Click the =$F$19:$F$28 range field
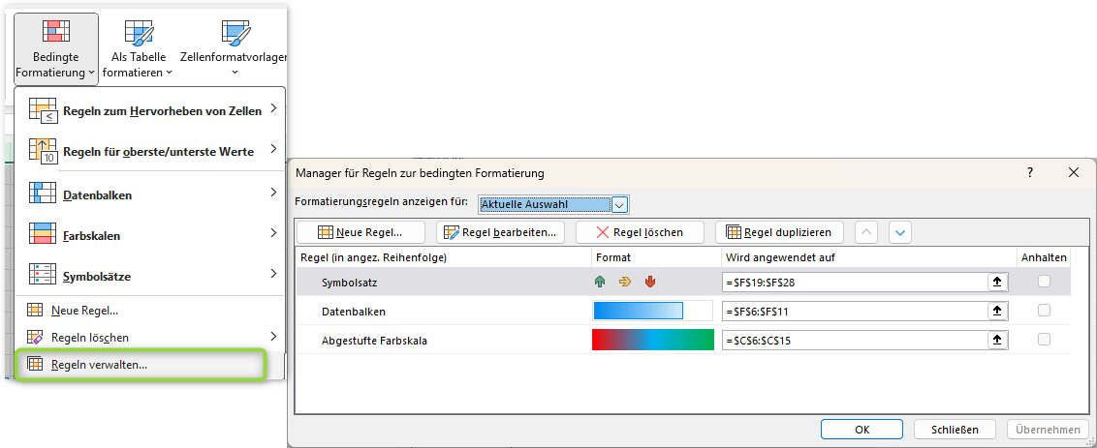Screen dimensions: 1097x448 (855, 282)
